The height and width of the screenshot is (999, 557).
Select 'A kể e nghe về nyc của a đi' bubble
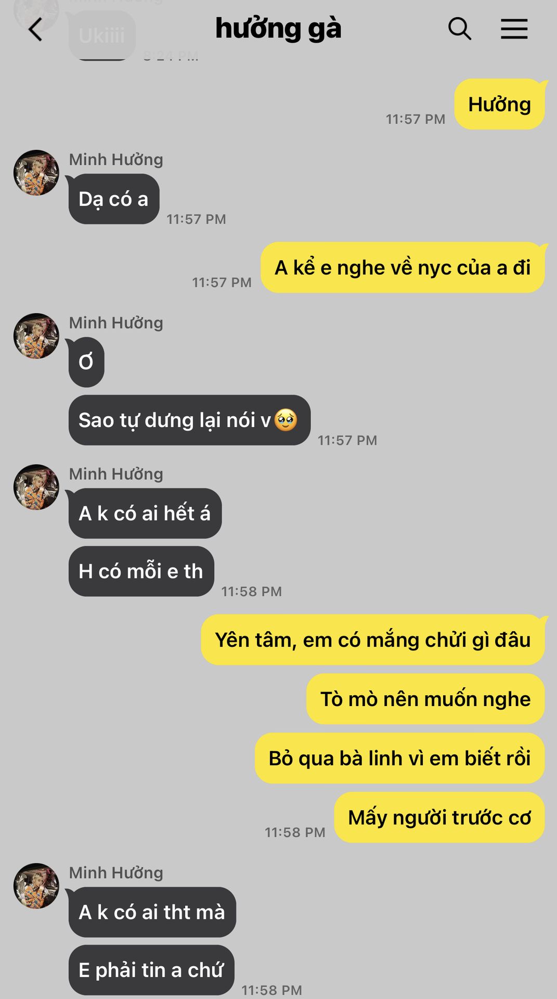[x=403, y=267]
